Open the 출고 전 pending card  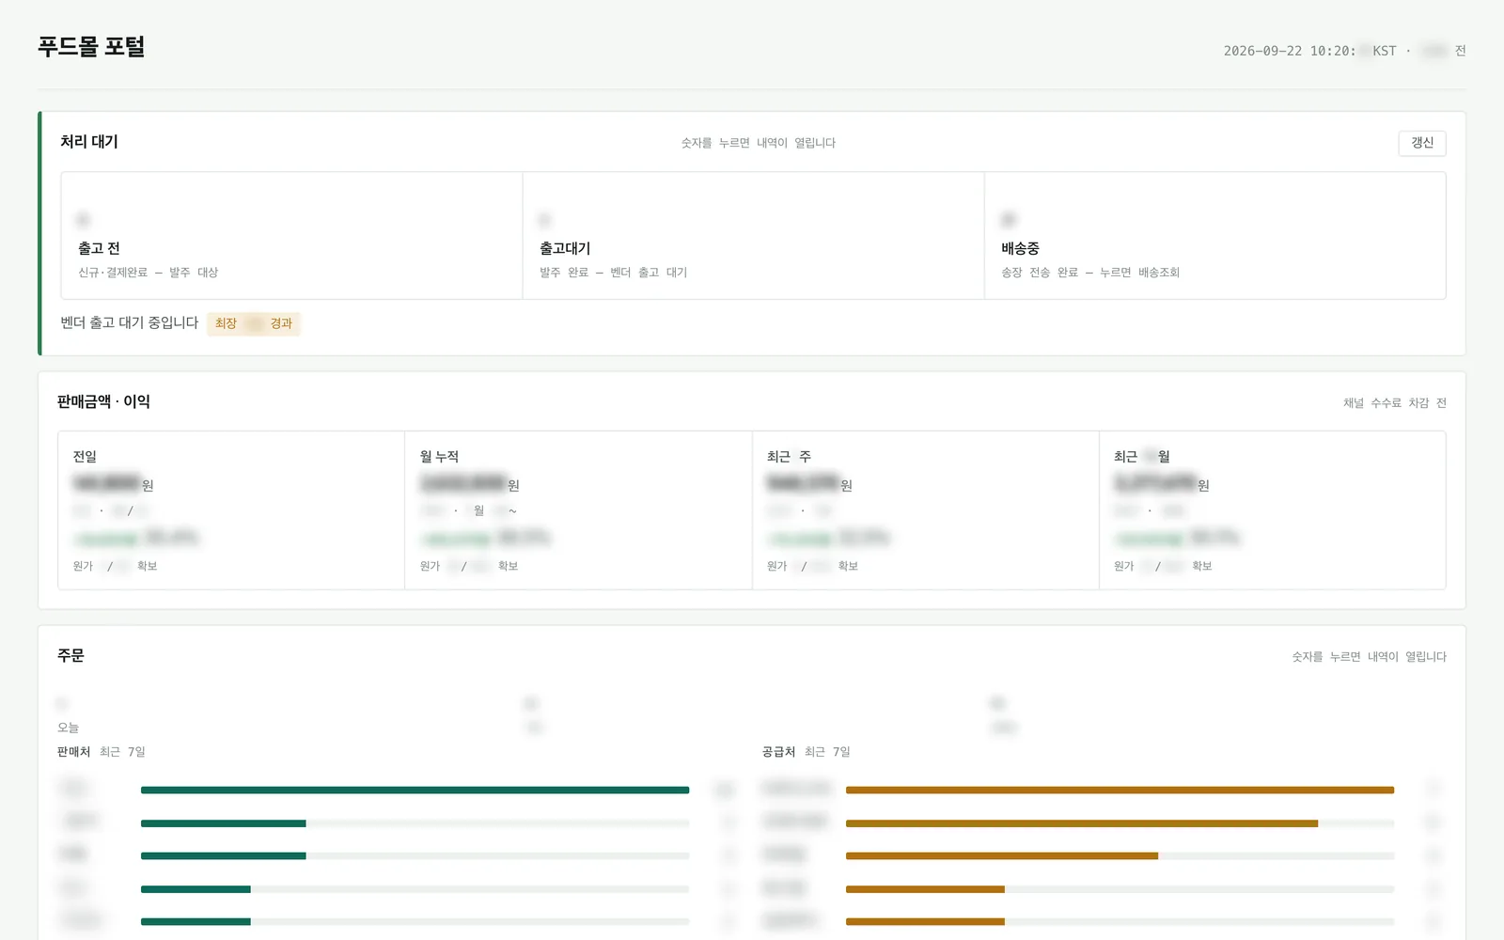291,236
